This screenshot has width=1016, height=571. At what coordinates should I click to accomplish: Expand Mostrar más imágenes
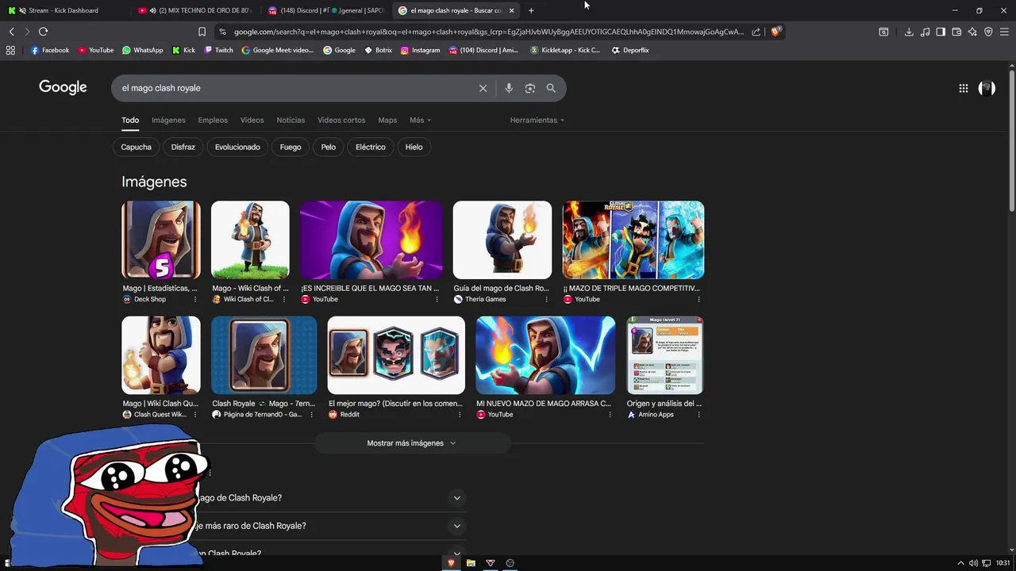click(412, 443)
